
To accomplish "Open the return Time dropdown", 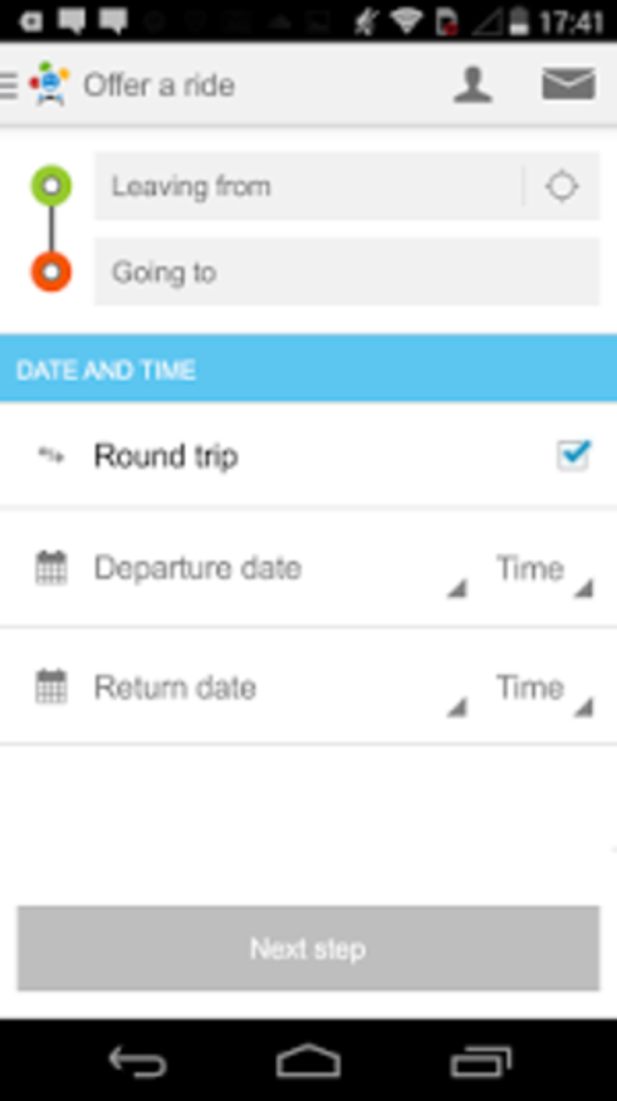I will [541, 688].
